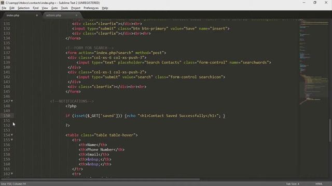Open the Edit menu

click(12, 8)
